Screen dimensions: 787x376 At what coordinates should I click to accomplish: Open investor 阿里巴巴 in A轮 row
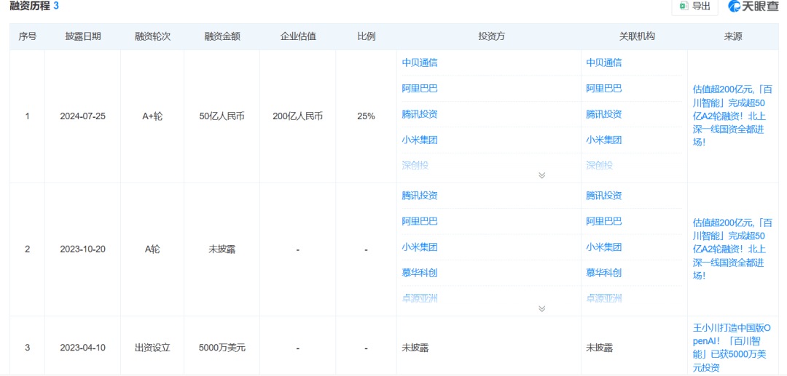pyautogui.click(x=420, y=221)
